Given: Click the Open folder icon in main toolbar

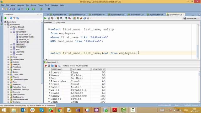Looking at the screenshot, I should tap(6, 9).
